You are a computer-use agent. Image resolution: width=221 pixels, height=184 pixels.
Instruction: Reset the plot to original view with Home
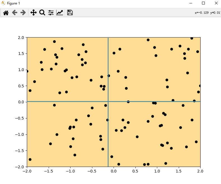(6, 13)
